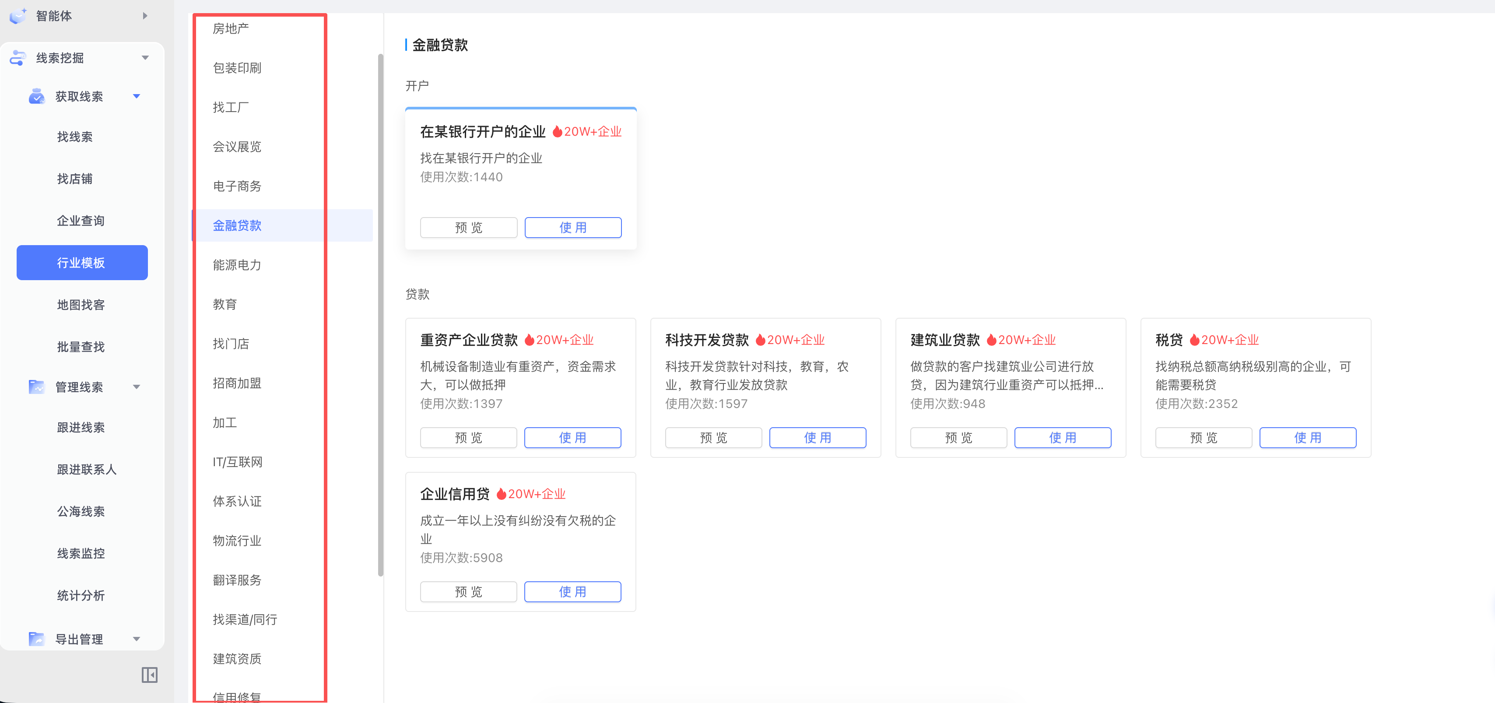Click the 导出管理 folder icon

pyautogui.click(x=37, y=639)
